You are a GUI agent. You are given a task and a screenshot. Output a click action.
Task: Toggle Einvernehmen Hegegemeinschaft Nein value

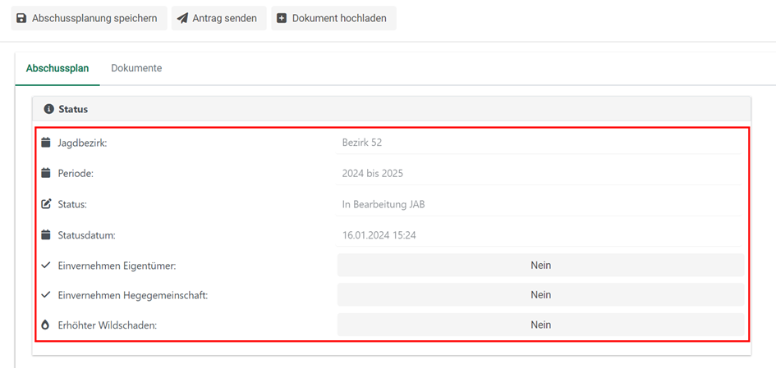pyautogui.click(x=540, y=295)
